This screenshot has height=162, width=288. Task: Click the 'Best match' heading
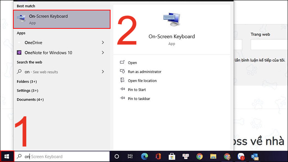pos(26,6)
